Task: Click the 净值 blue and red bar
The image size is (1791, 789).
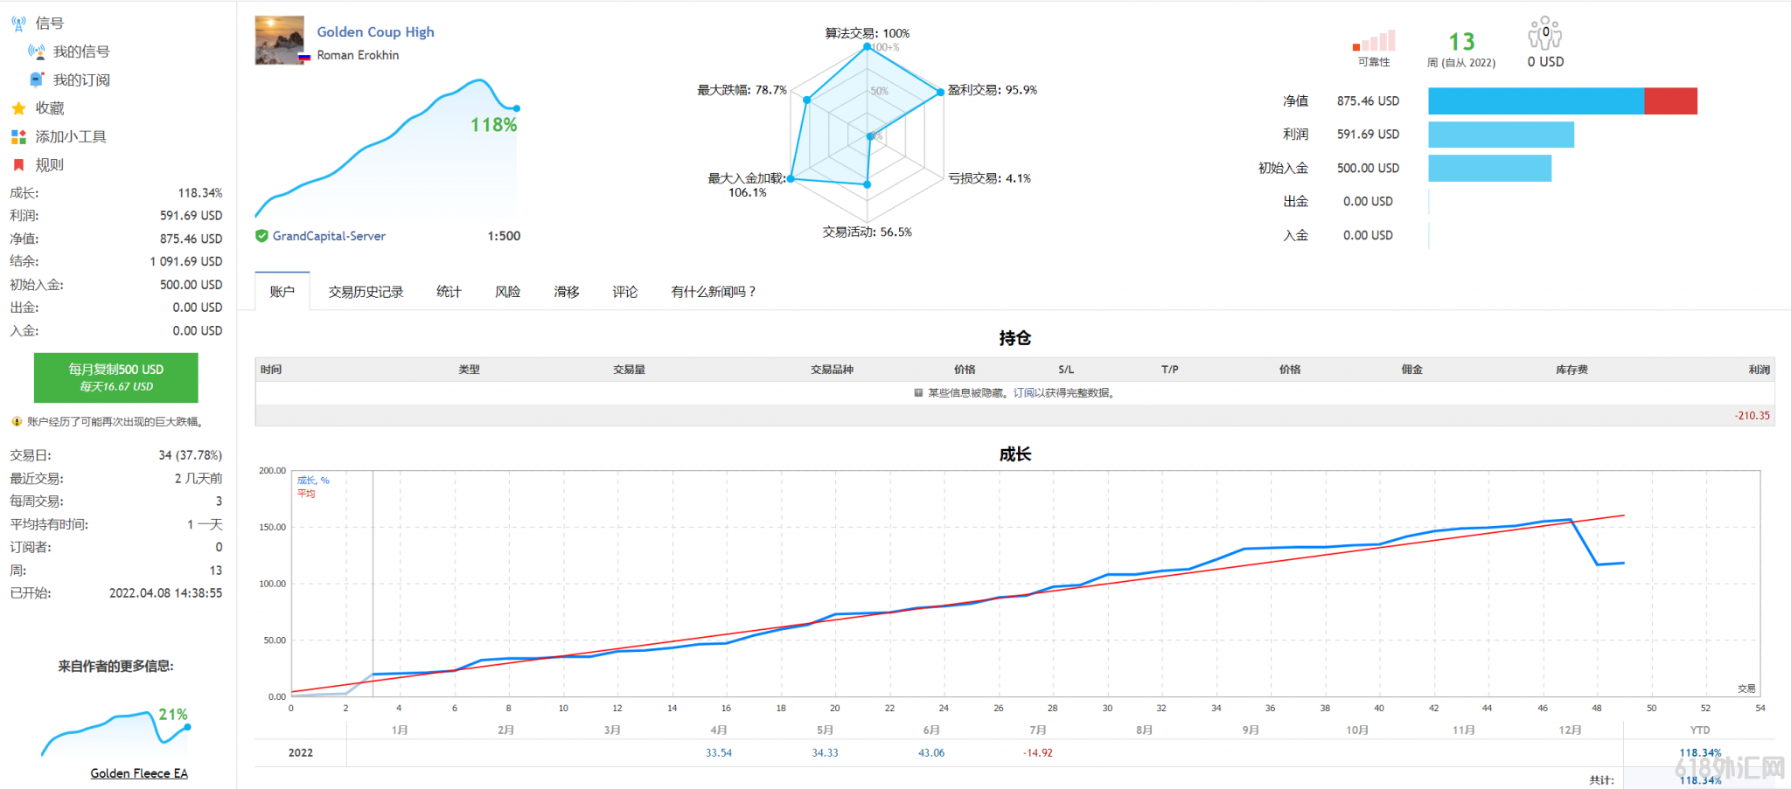Action: (x=1563, y=101)
